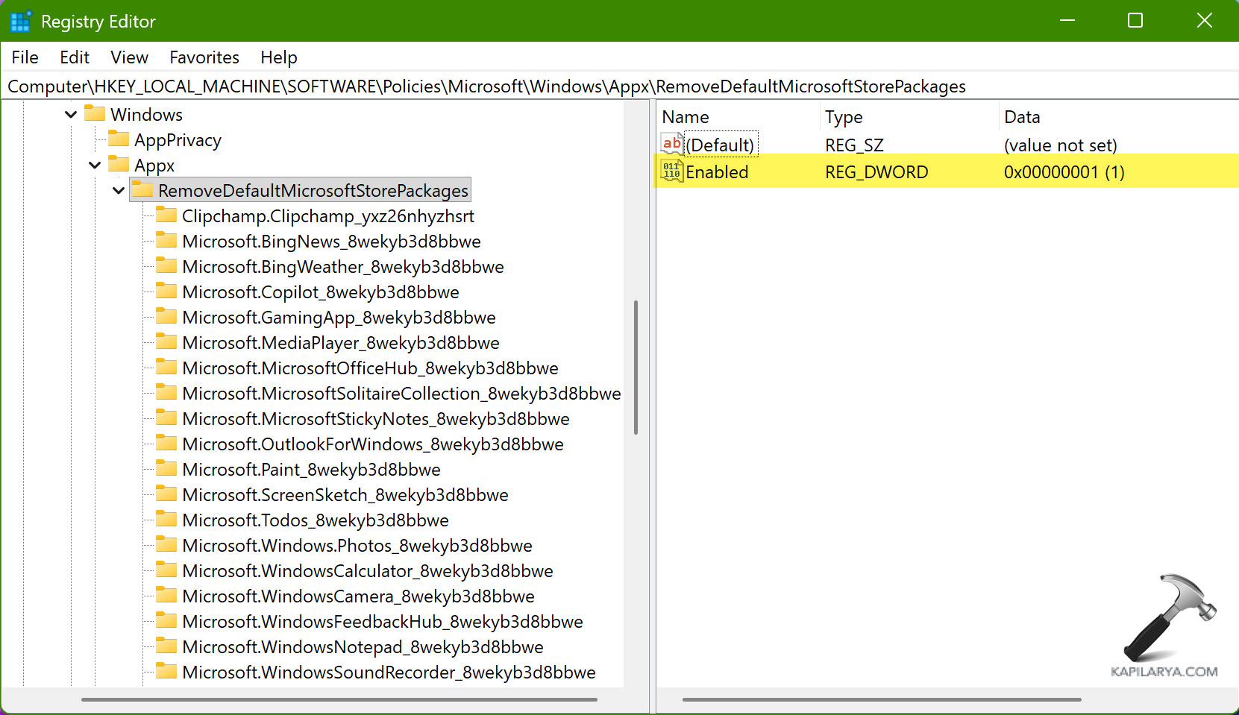This screenshot has width=1239, height=715.
Task: Click the tree pane vertical scrollbar thumb
Action: coord(636,367)
